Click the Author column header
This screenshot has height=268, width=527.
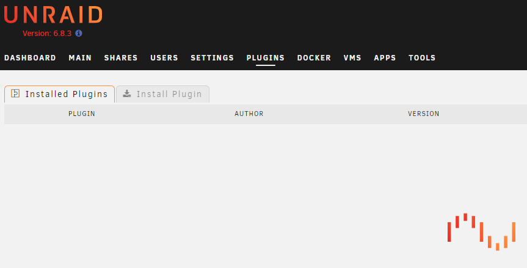click(249, 114)
